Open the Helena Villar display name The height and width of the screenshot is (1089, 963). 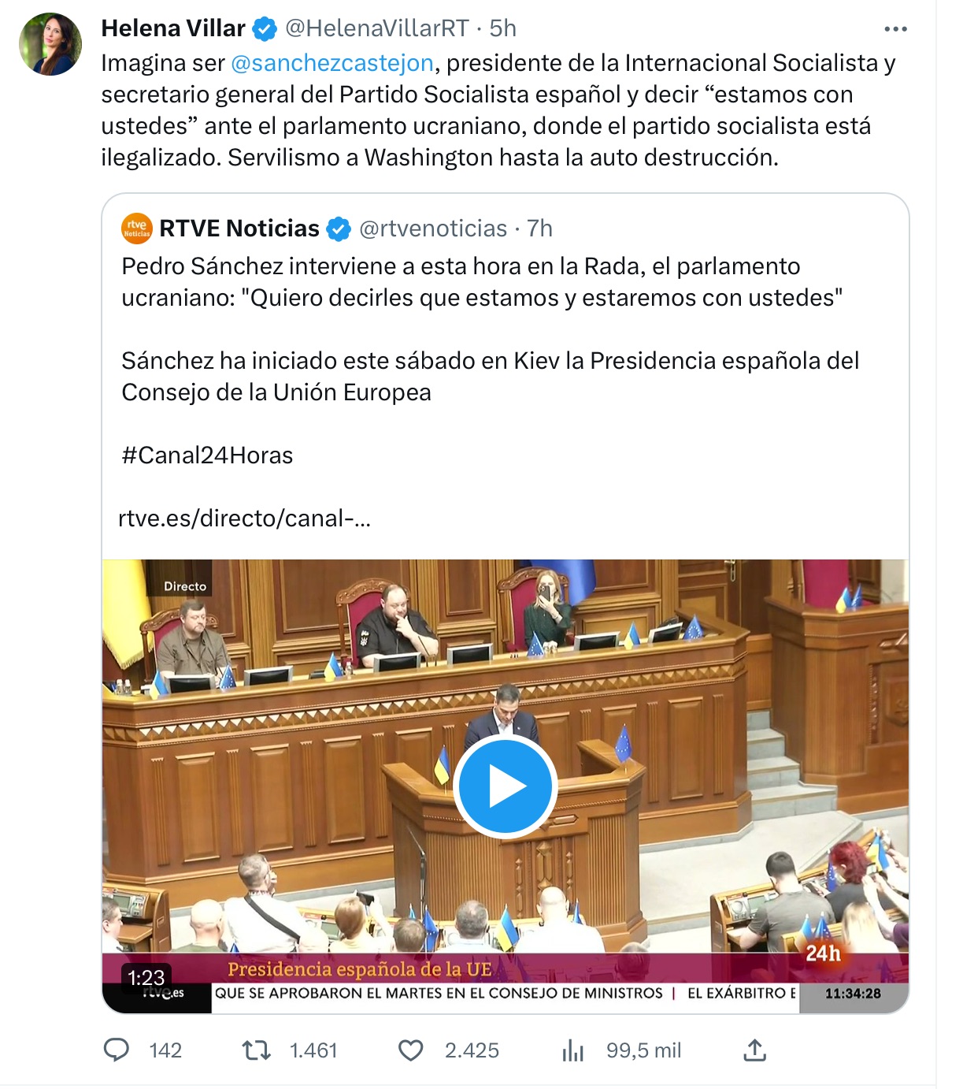point(173,28)
